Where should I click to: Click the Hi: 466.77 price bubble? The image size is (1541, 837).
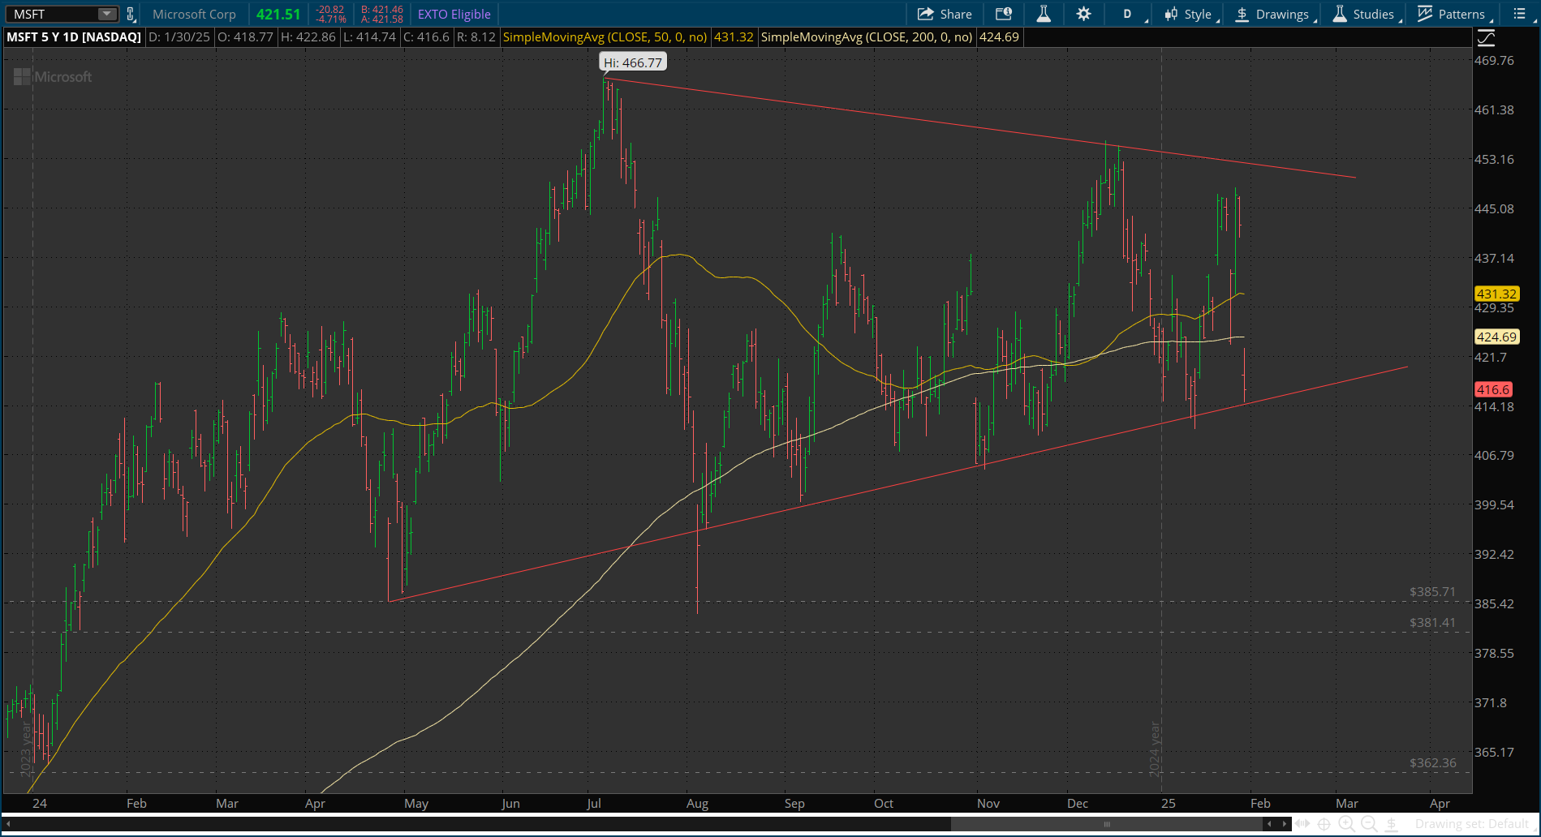point(633,62)
